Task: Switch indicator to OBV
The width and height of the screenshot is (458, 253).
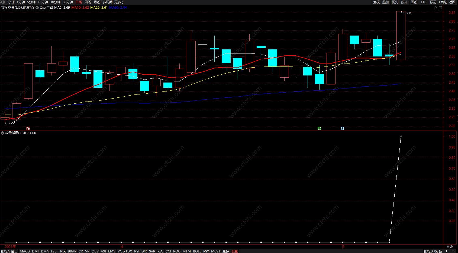Action: (95, 251)
